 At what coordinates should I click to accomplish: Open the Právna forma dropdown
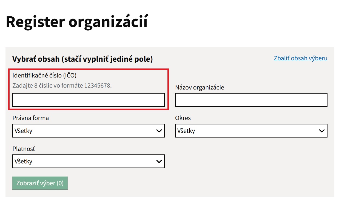(89, 131)
